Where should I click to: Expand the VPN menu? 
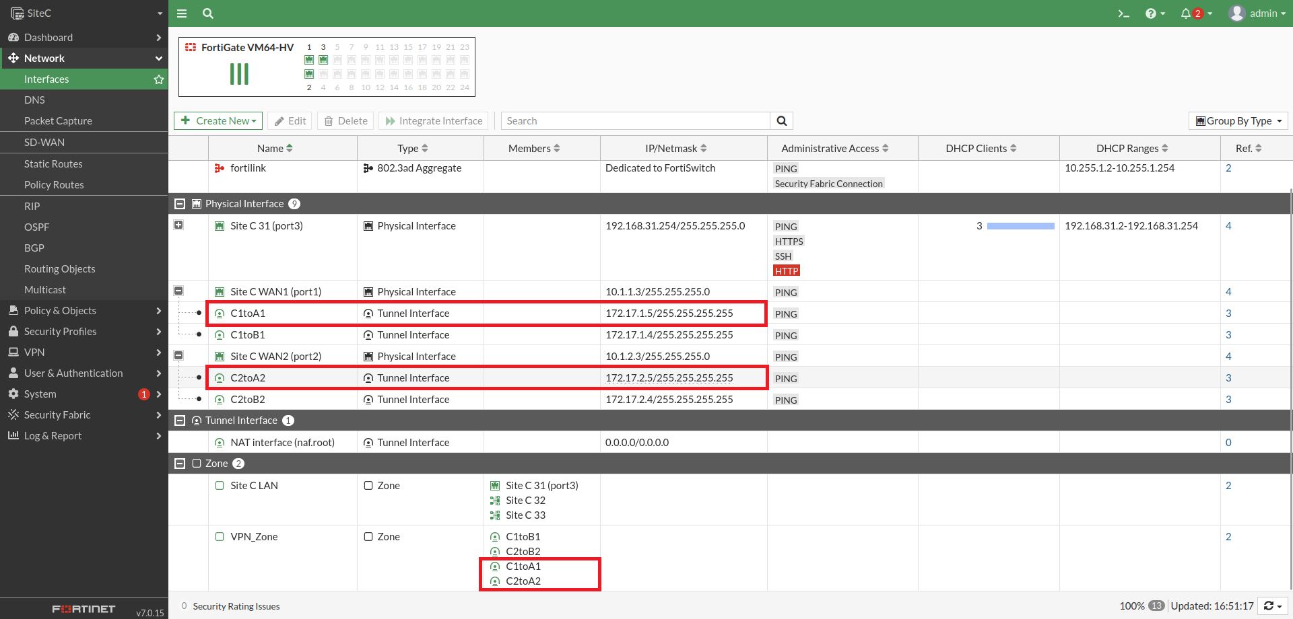pyautogui.click(x=84, y=353)
